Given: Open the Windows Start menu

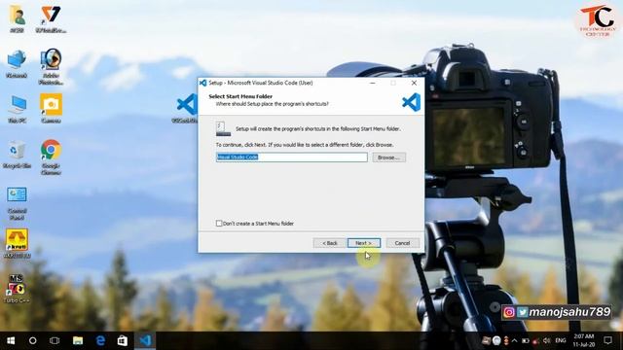Looking at the screenshot, I should click(11, 340).
